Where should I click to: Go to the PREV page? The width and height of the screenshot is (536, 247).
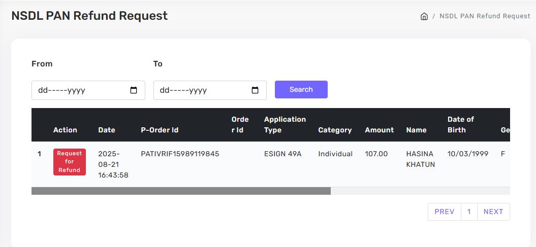444,211
